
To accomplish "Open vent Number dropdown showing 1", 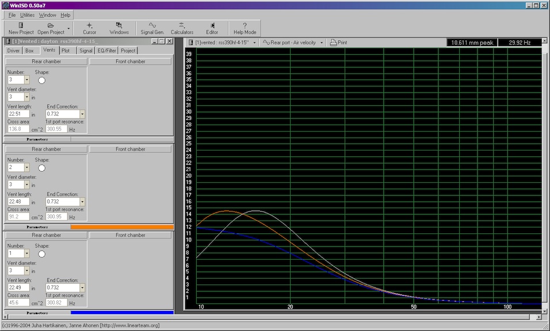I will (x=26, y=253).
